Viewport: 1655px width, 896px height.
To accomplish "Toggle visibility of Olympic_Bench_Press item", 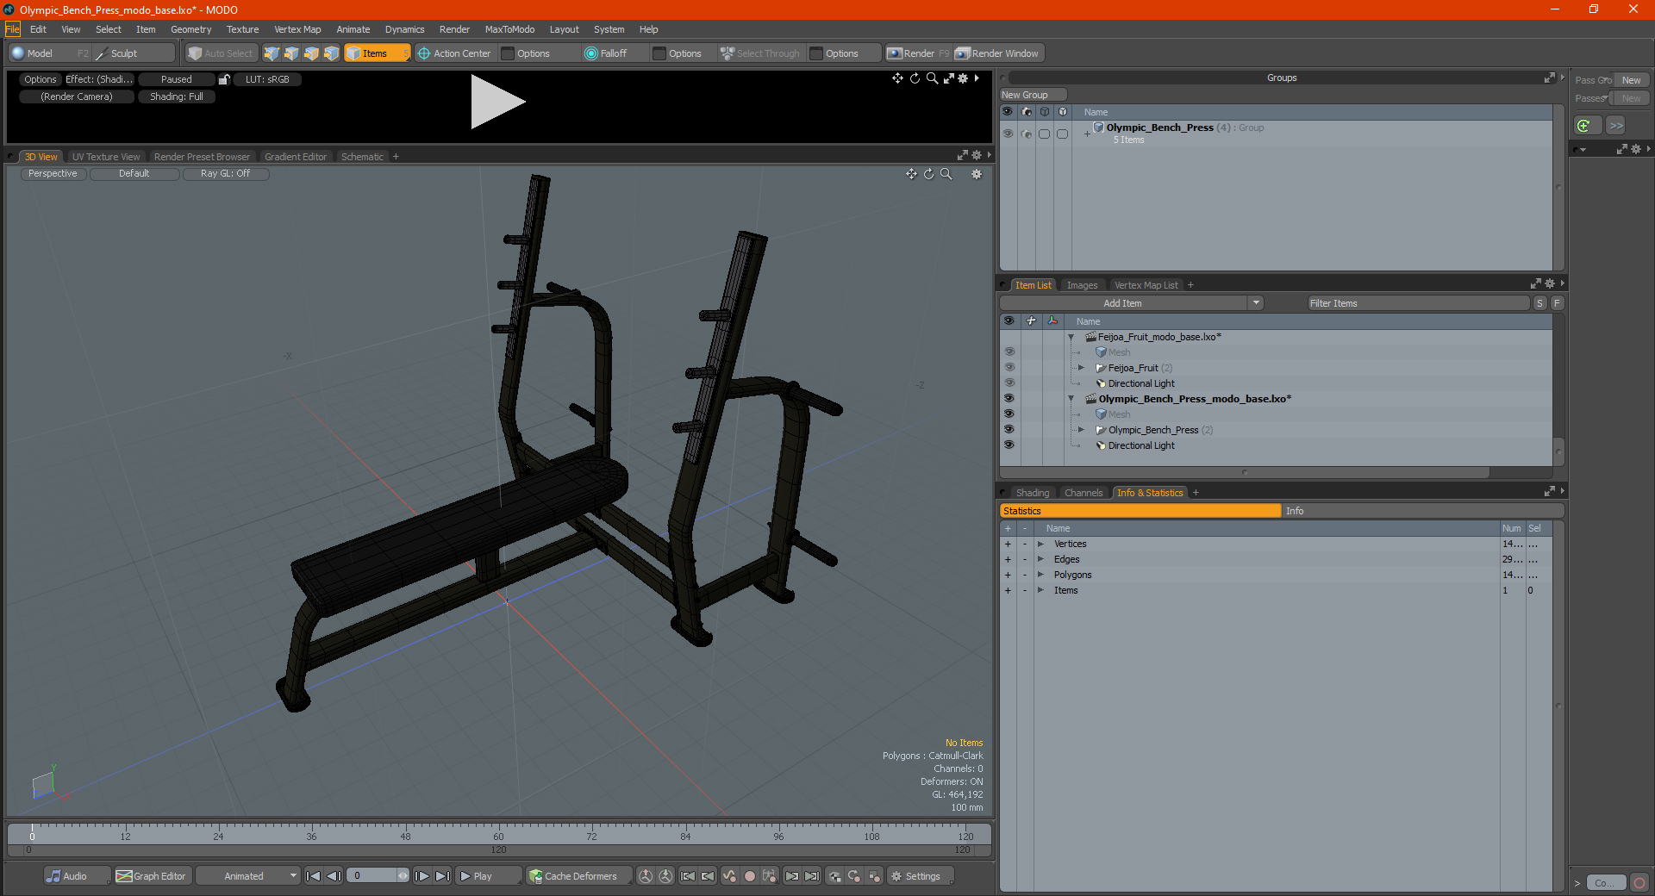I will tap(1009, 430).
